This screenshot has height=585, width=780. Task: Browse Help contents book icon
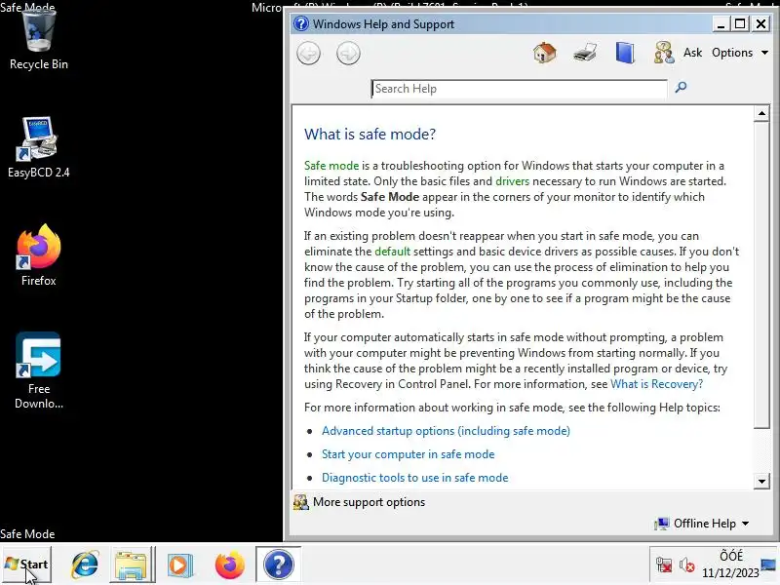[x=625, y=53]
